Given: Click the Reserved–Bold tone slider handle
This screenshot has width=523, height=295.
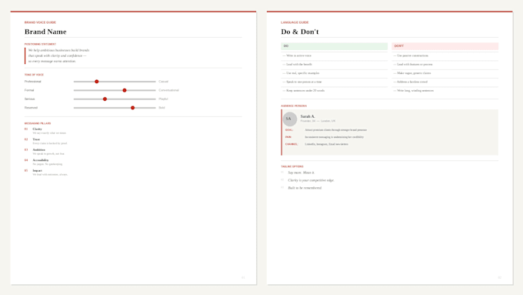Looking at the screenshot, I should coord(133,108).
